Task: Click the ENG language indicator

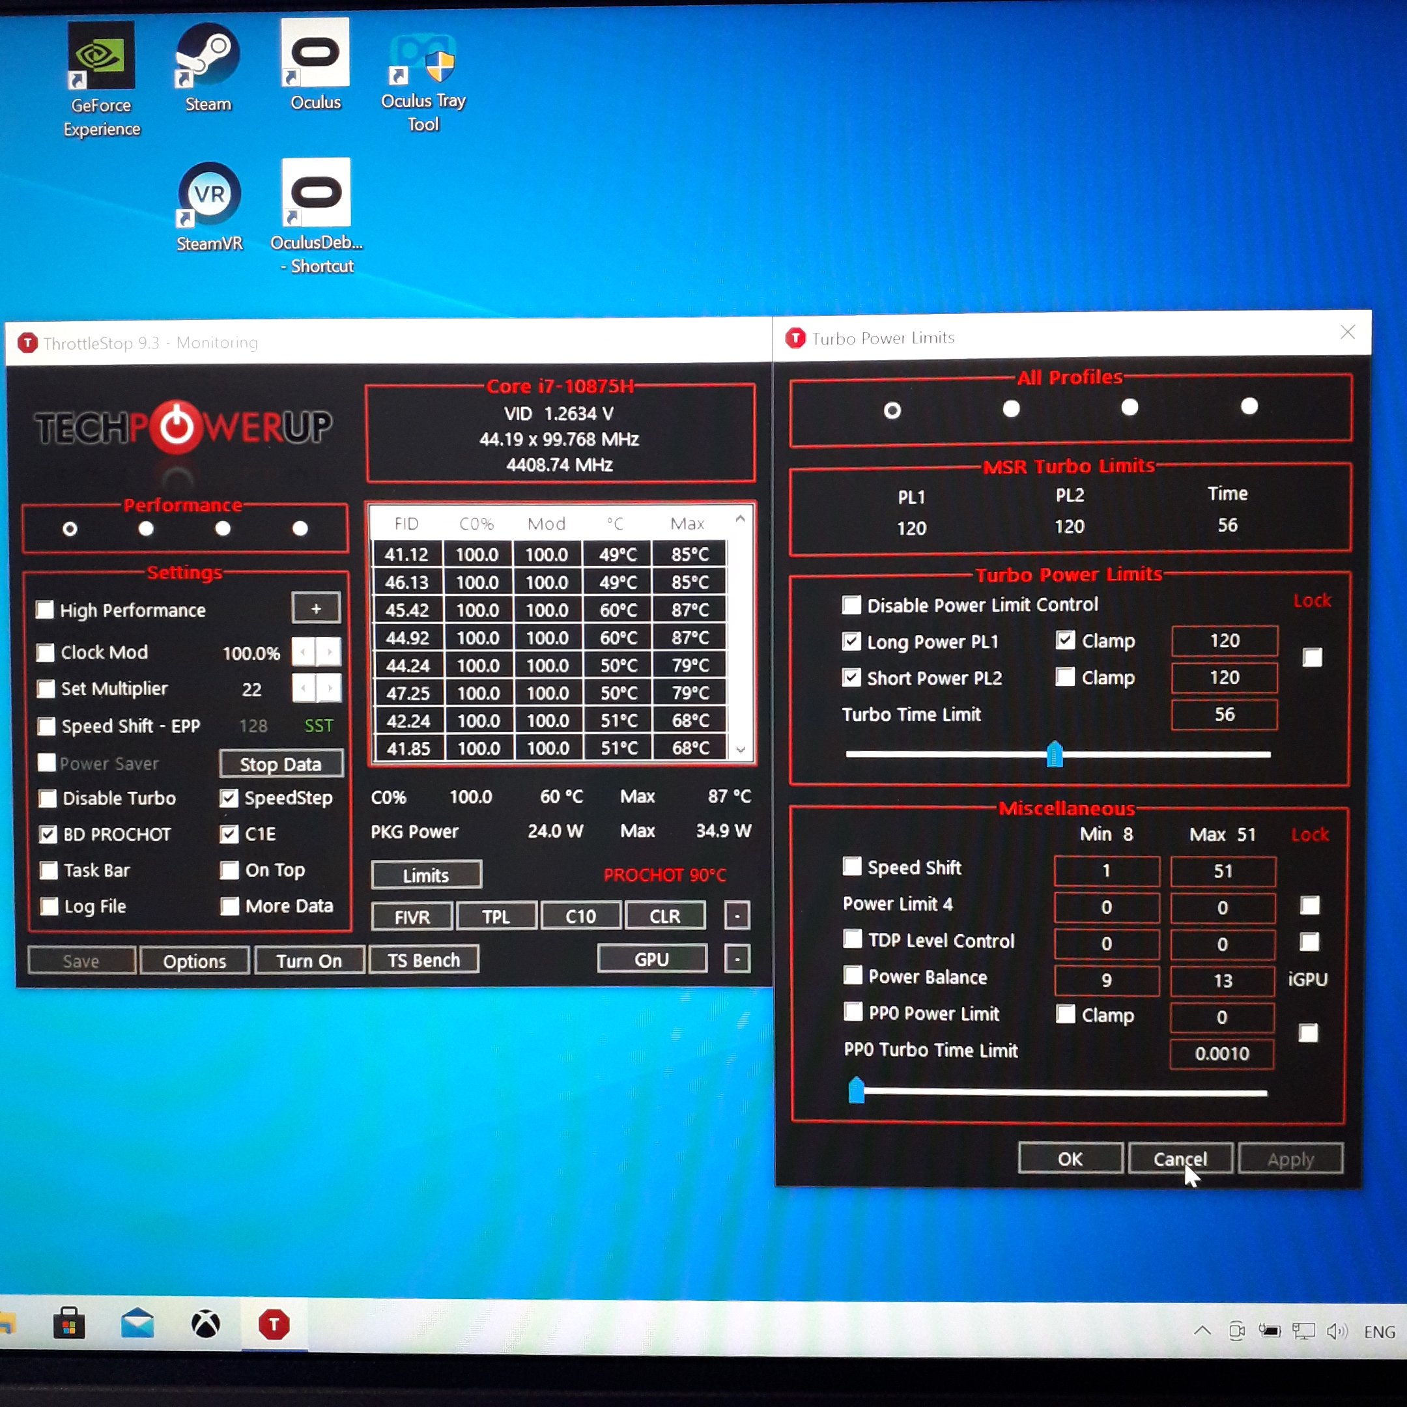Action: [x=1380, y=1332]
